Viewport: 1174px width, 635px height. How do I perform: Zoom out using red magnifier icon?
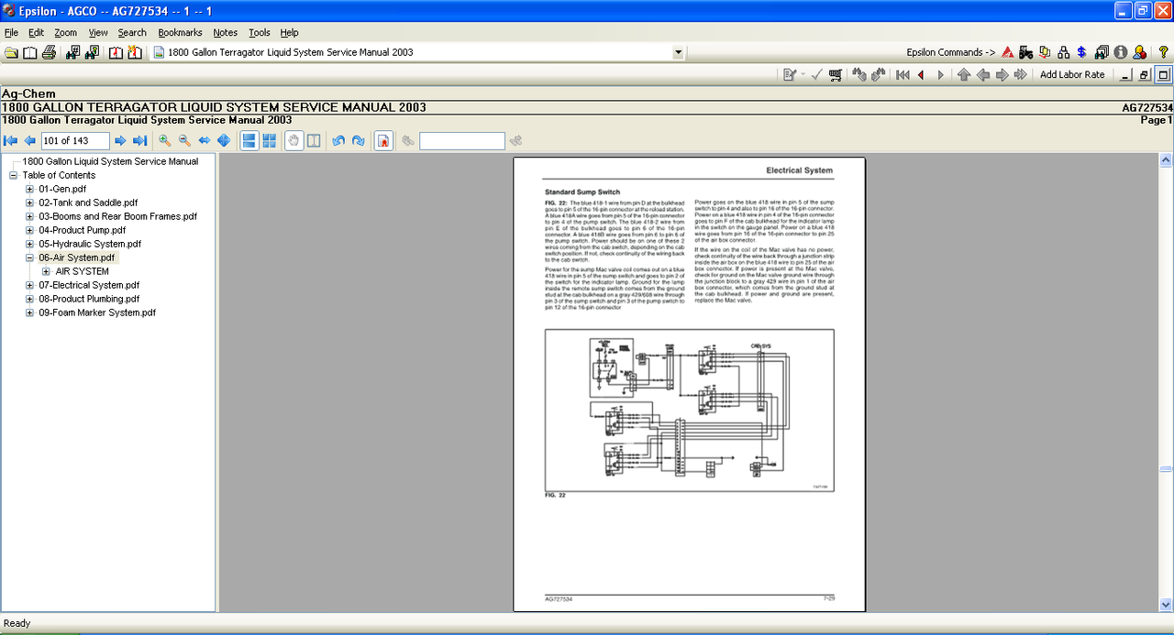click(x=184, y=140)
